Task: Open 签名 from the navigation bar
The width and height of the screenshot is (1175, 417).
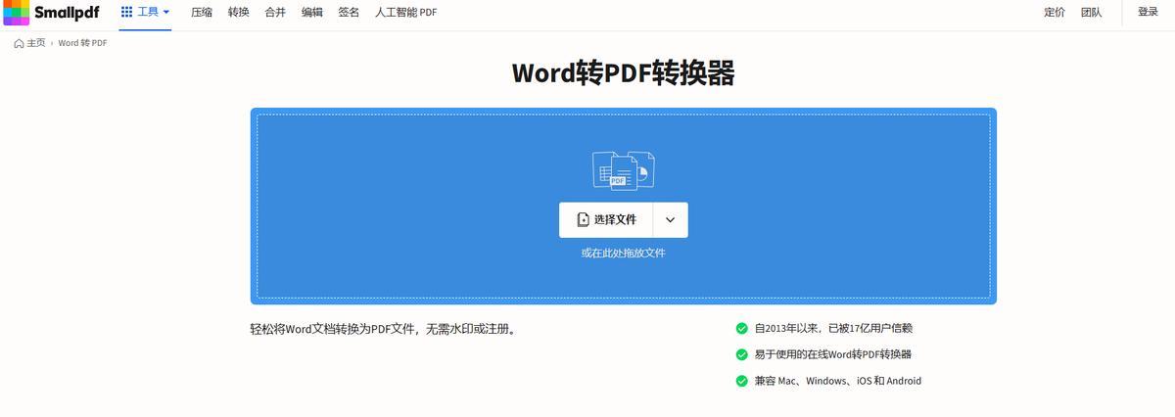Action: (349, 13)
